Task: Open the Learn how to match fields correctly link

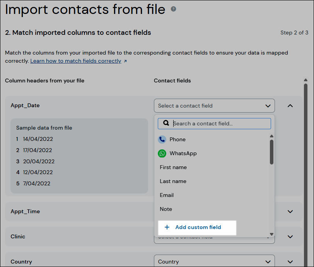Action: [x=76, y=61]
